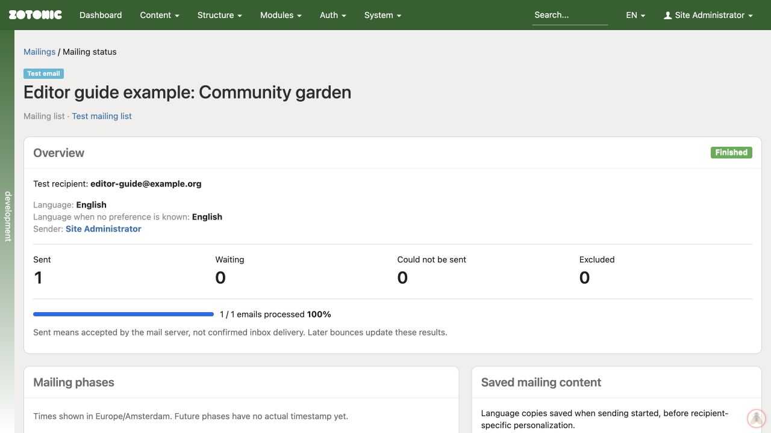Image resolution: width=771 pixels, height=433 pixels.
Task: Click the Times shown in Europe/Amsterdam note
Action: point(190,416)
